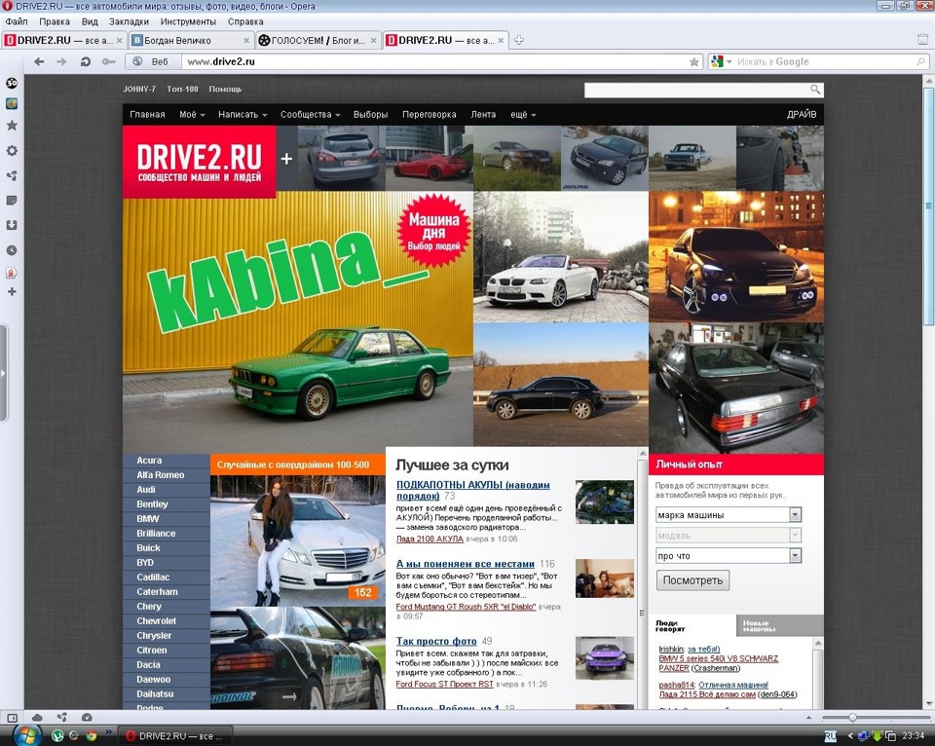Click the Forward arrow in the toolbar
935x746 pixels.
tap(61, 61)
